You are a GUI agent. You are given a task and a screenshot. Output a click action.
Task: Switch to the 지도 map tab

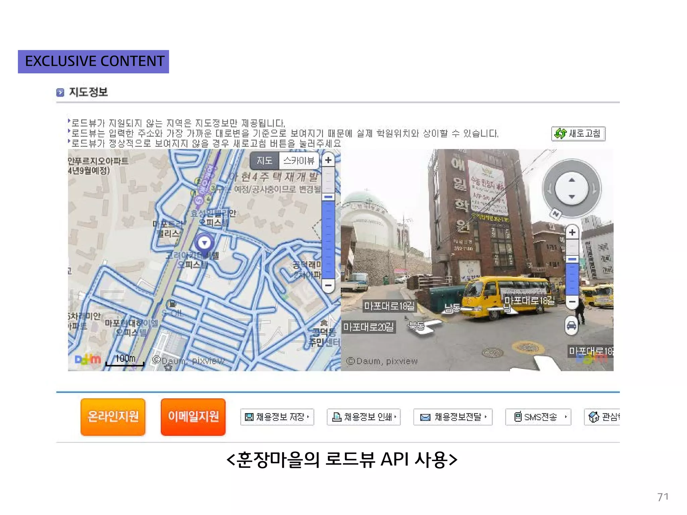click(264, 161)
